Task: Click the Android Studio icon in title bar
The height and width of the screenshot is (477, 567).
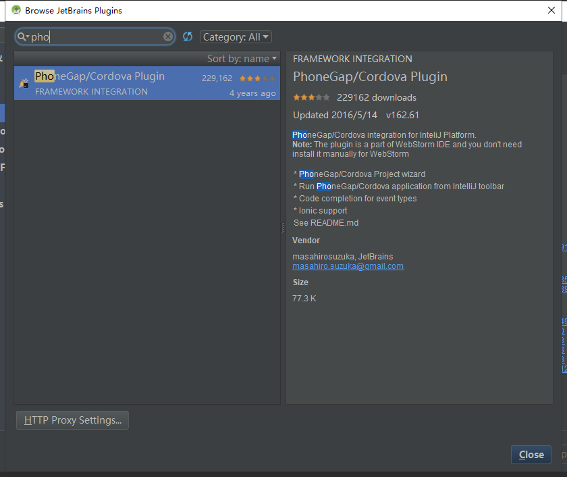Action: pos(16,10)
